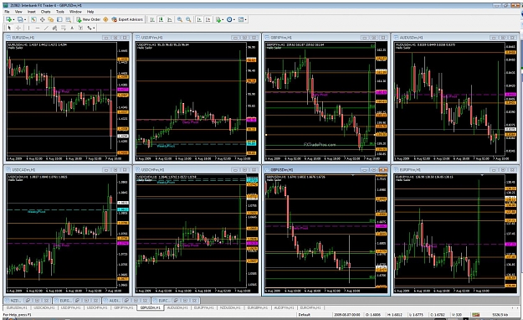Restore the minimized AUDJ chart window
The height and width of the screenshot is (320, 523).
[x=126, y=300]
